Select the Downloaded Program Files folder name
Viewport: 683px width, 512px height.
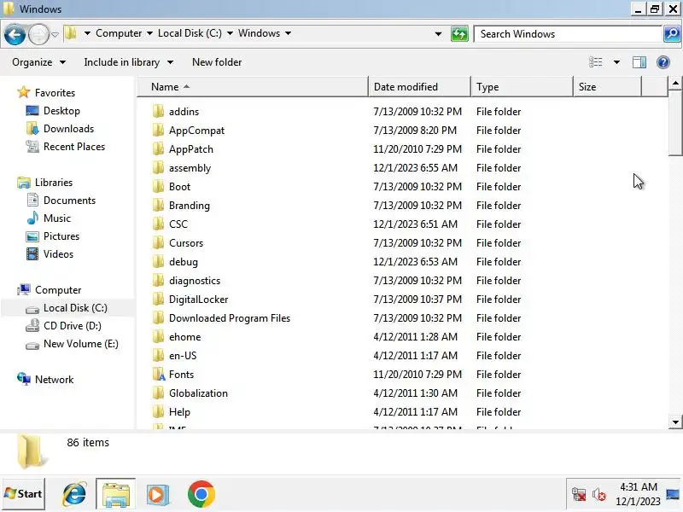tap(229, 317)
